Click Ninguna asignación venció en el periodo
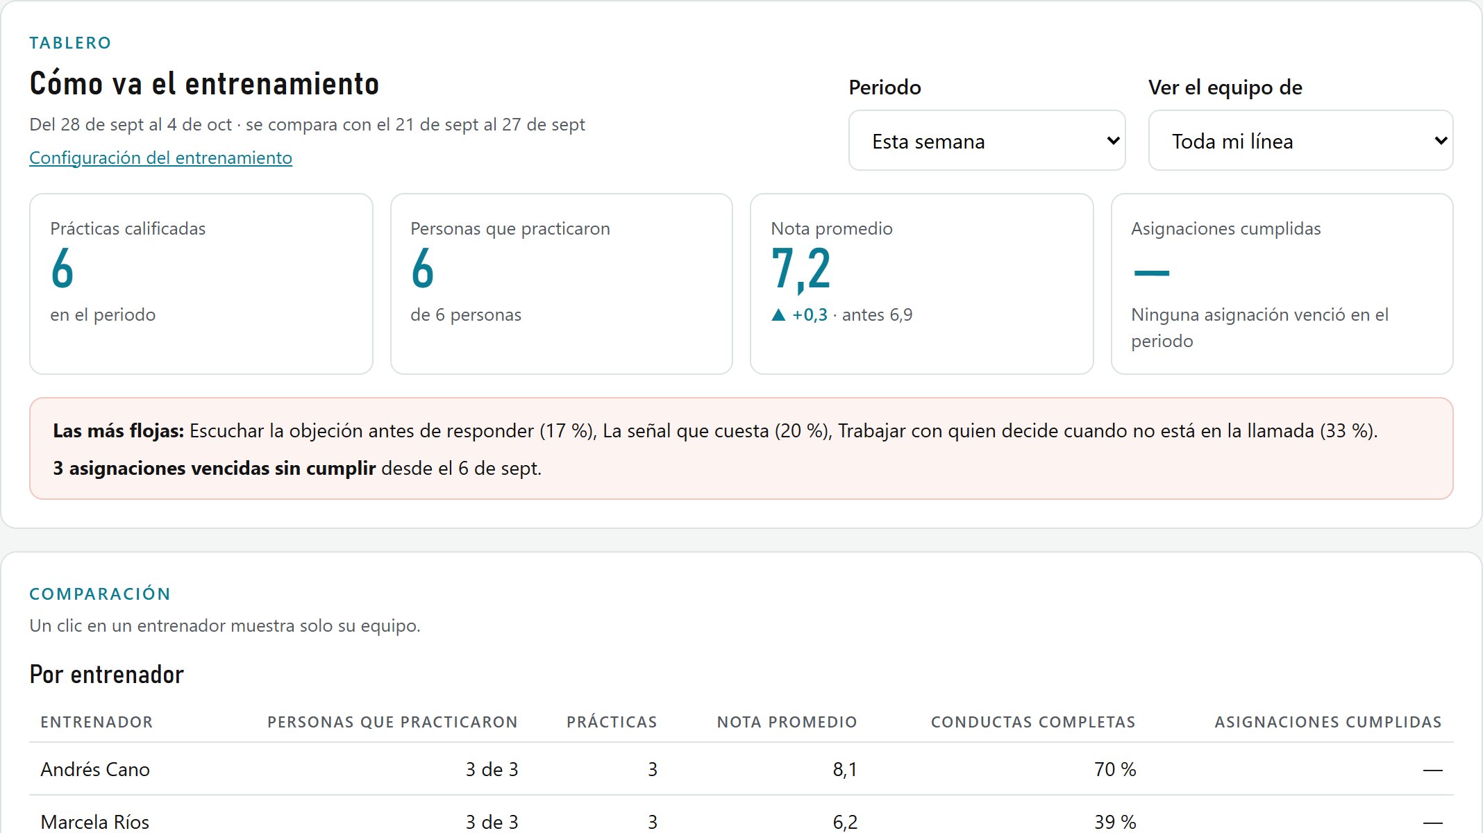This screenshot has height=833, width=1483. tap(1259, 328)
